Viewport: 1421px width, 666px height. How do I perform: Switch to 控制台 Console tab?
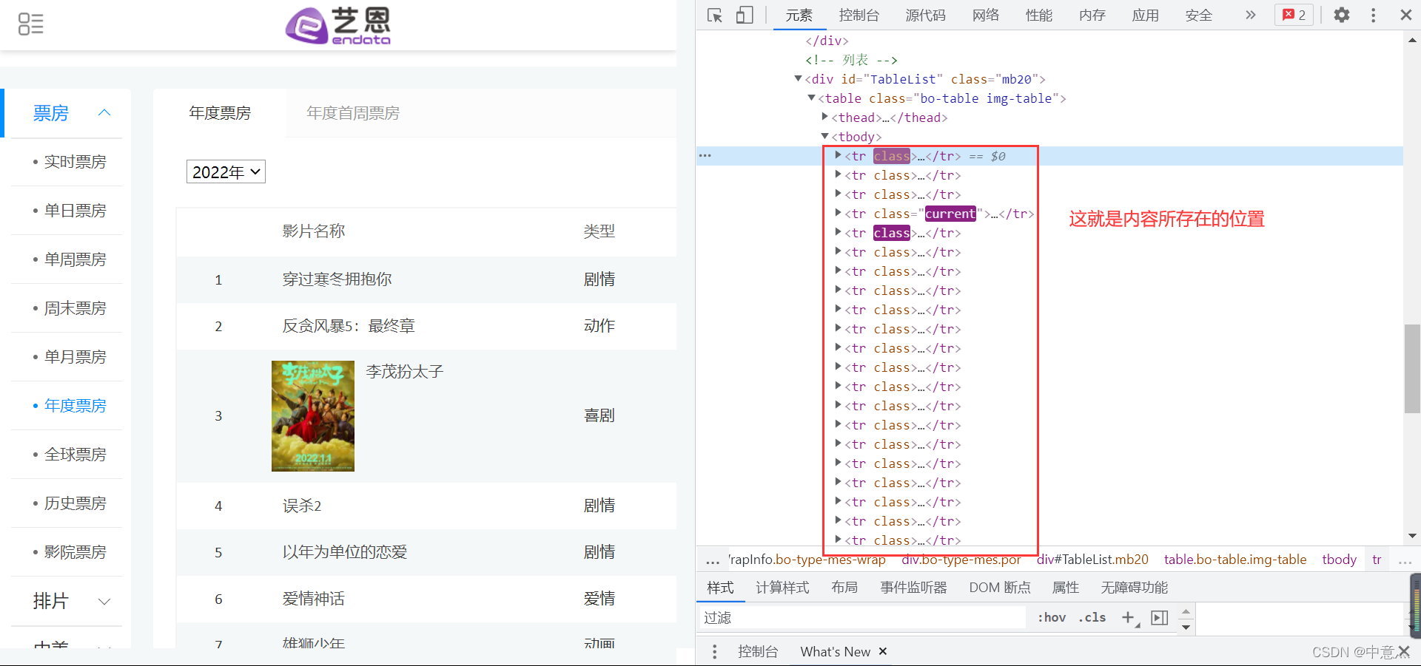[859, 15]
